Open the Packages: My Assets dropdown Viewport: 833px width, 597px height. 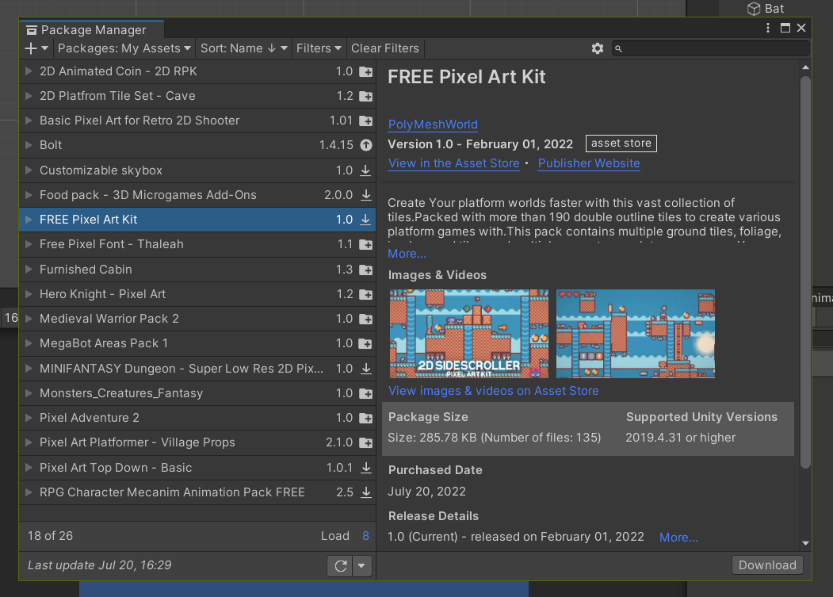coord(124,48)
